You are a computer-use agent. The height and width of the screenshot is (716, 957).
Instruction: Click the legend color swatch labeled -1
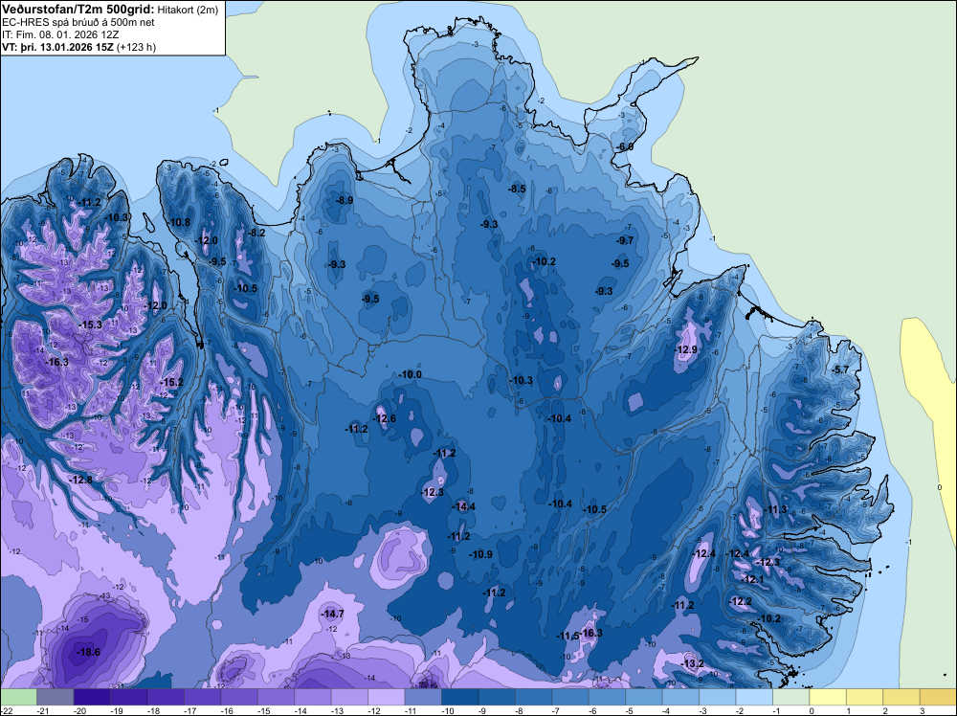point(791,697)
